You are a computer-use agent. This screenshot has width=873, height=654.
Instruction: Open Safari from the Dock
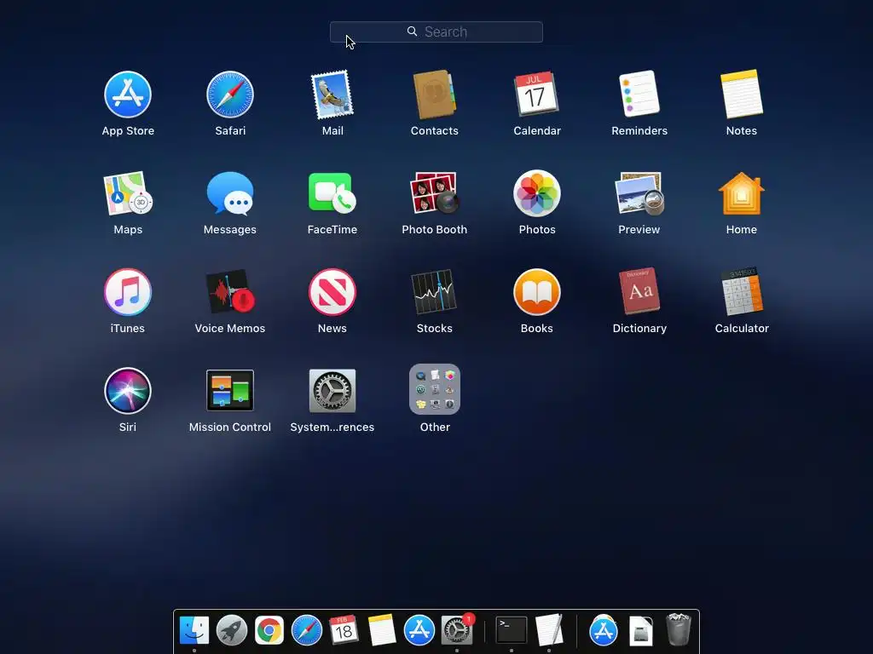click(x=307, y=631)
